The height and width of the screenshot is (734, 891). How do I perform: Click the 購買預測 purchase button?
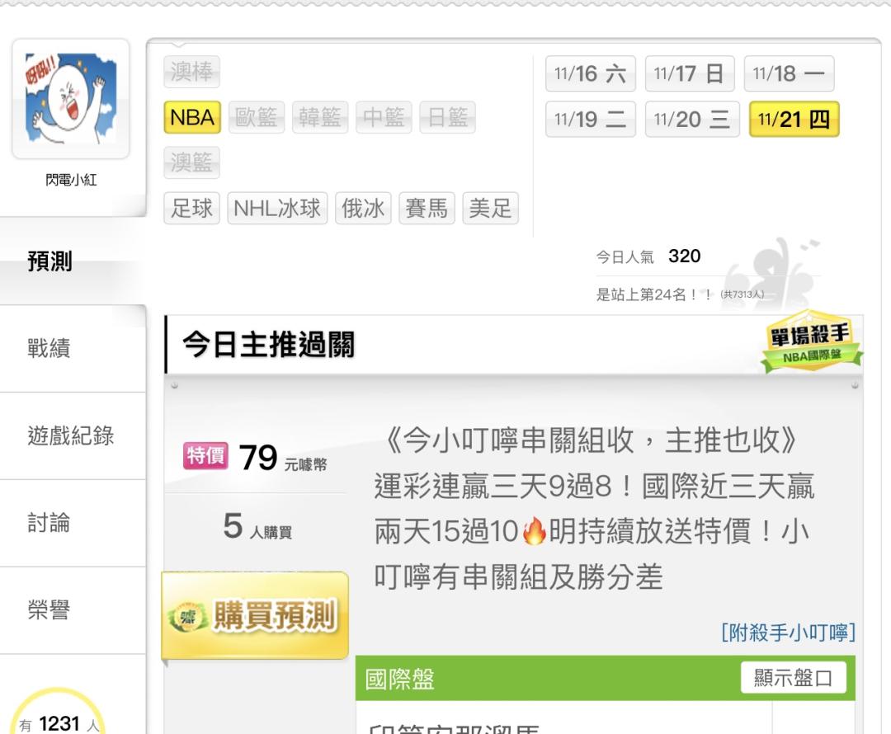(255, 616)
